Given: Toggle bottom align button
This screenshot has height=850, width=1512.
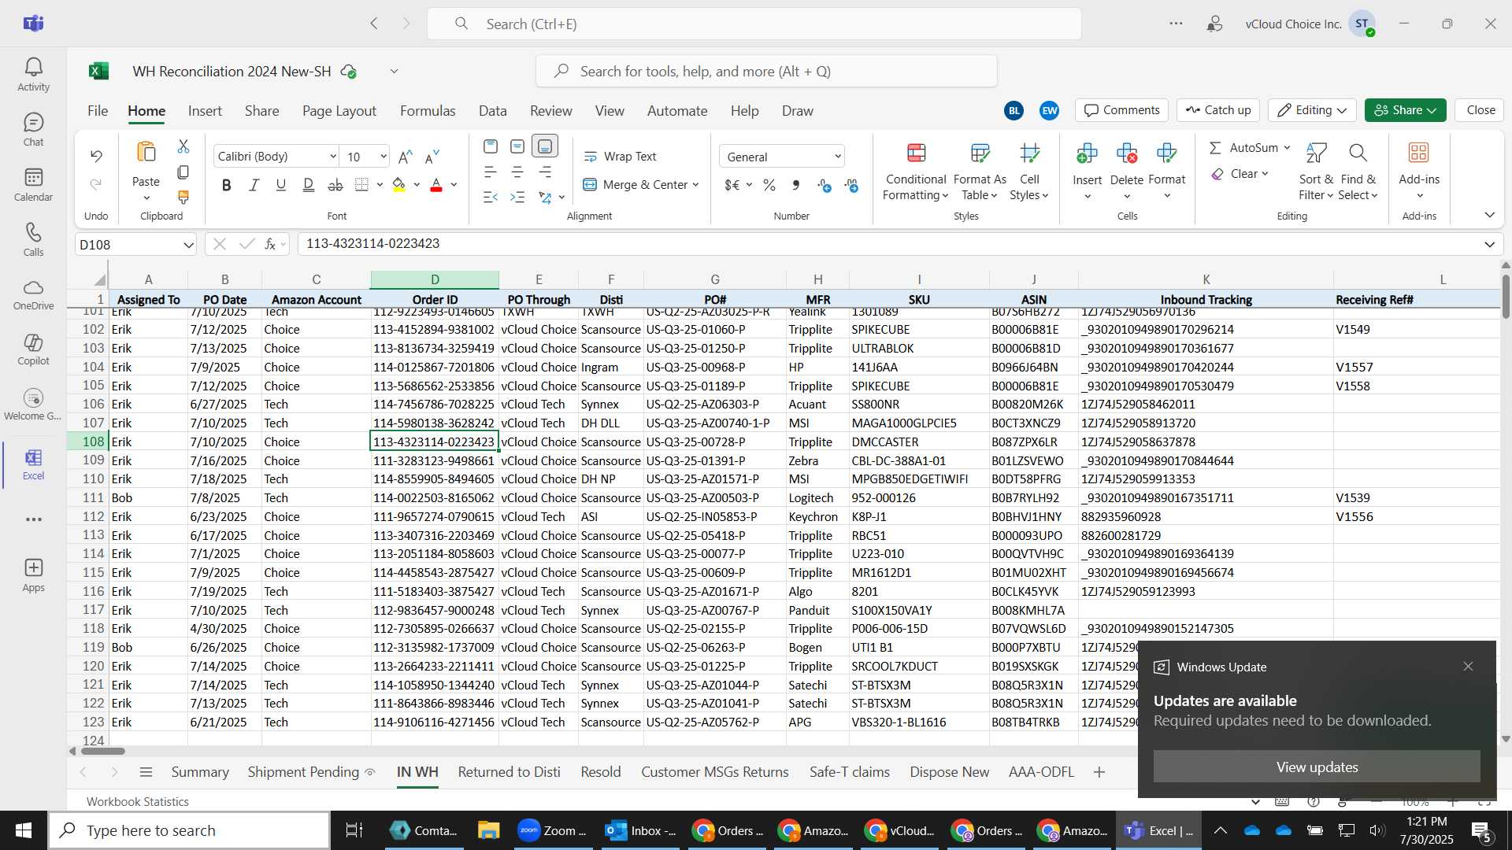Looking at the screenshot, I should coord(545,146).
